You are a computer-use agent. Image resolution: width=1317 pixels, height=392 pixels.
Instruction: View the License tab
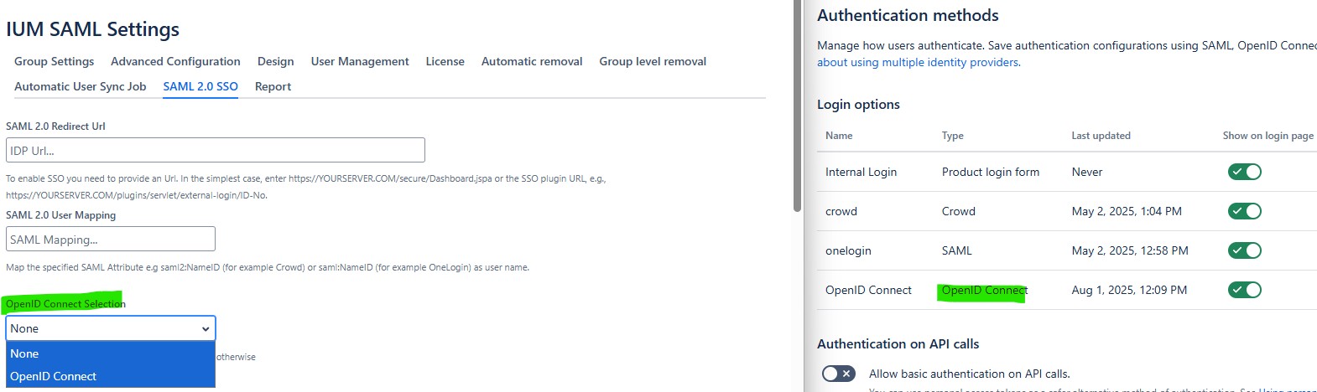tap(445, 61)
